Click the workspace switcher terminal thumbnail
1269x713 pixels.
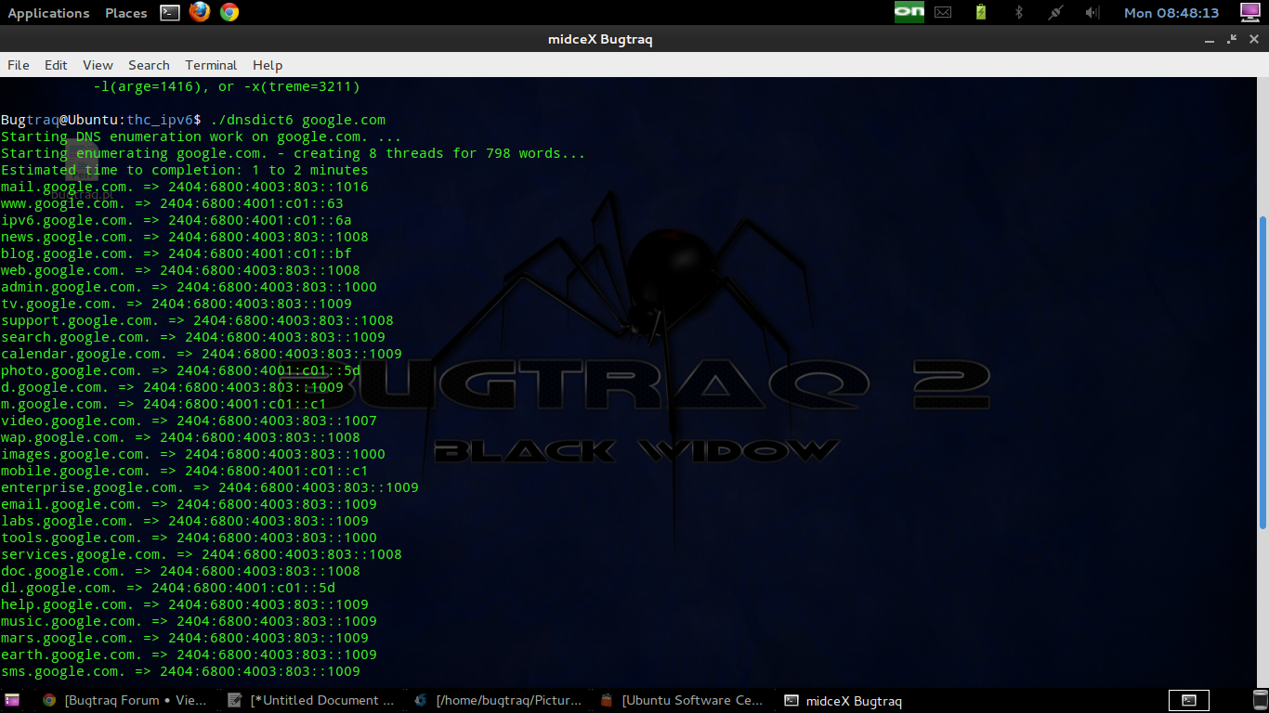[x=1189, y=700]
